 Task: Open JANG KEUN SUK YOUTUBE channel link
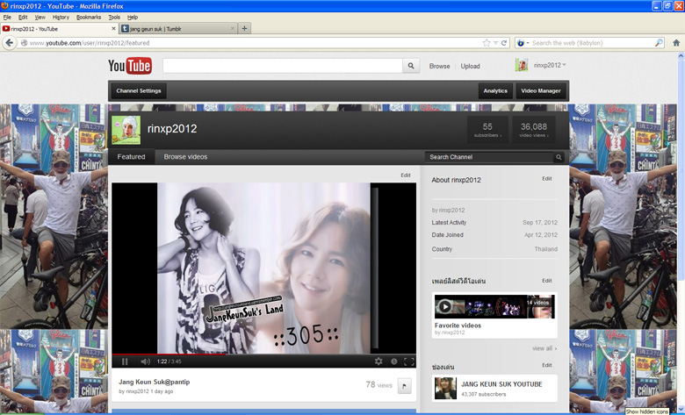pos(501,384)
